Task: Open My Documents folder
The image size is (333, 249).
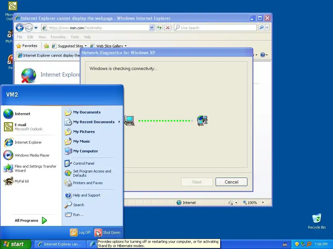Action: click(93, 112)
